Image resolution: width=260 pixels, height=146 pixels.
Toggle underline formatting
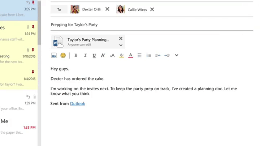pos(94,55)
